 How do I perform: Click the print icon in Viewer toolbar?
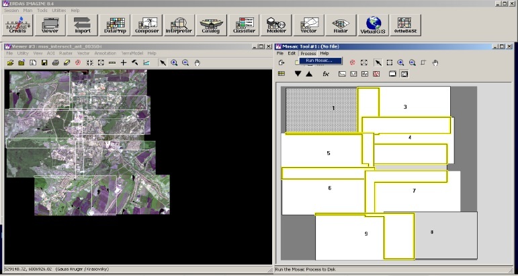coord(55,62)
